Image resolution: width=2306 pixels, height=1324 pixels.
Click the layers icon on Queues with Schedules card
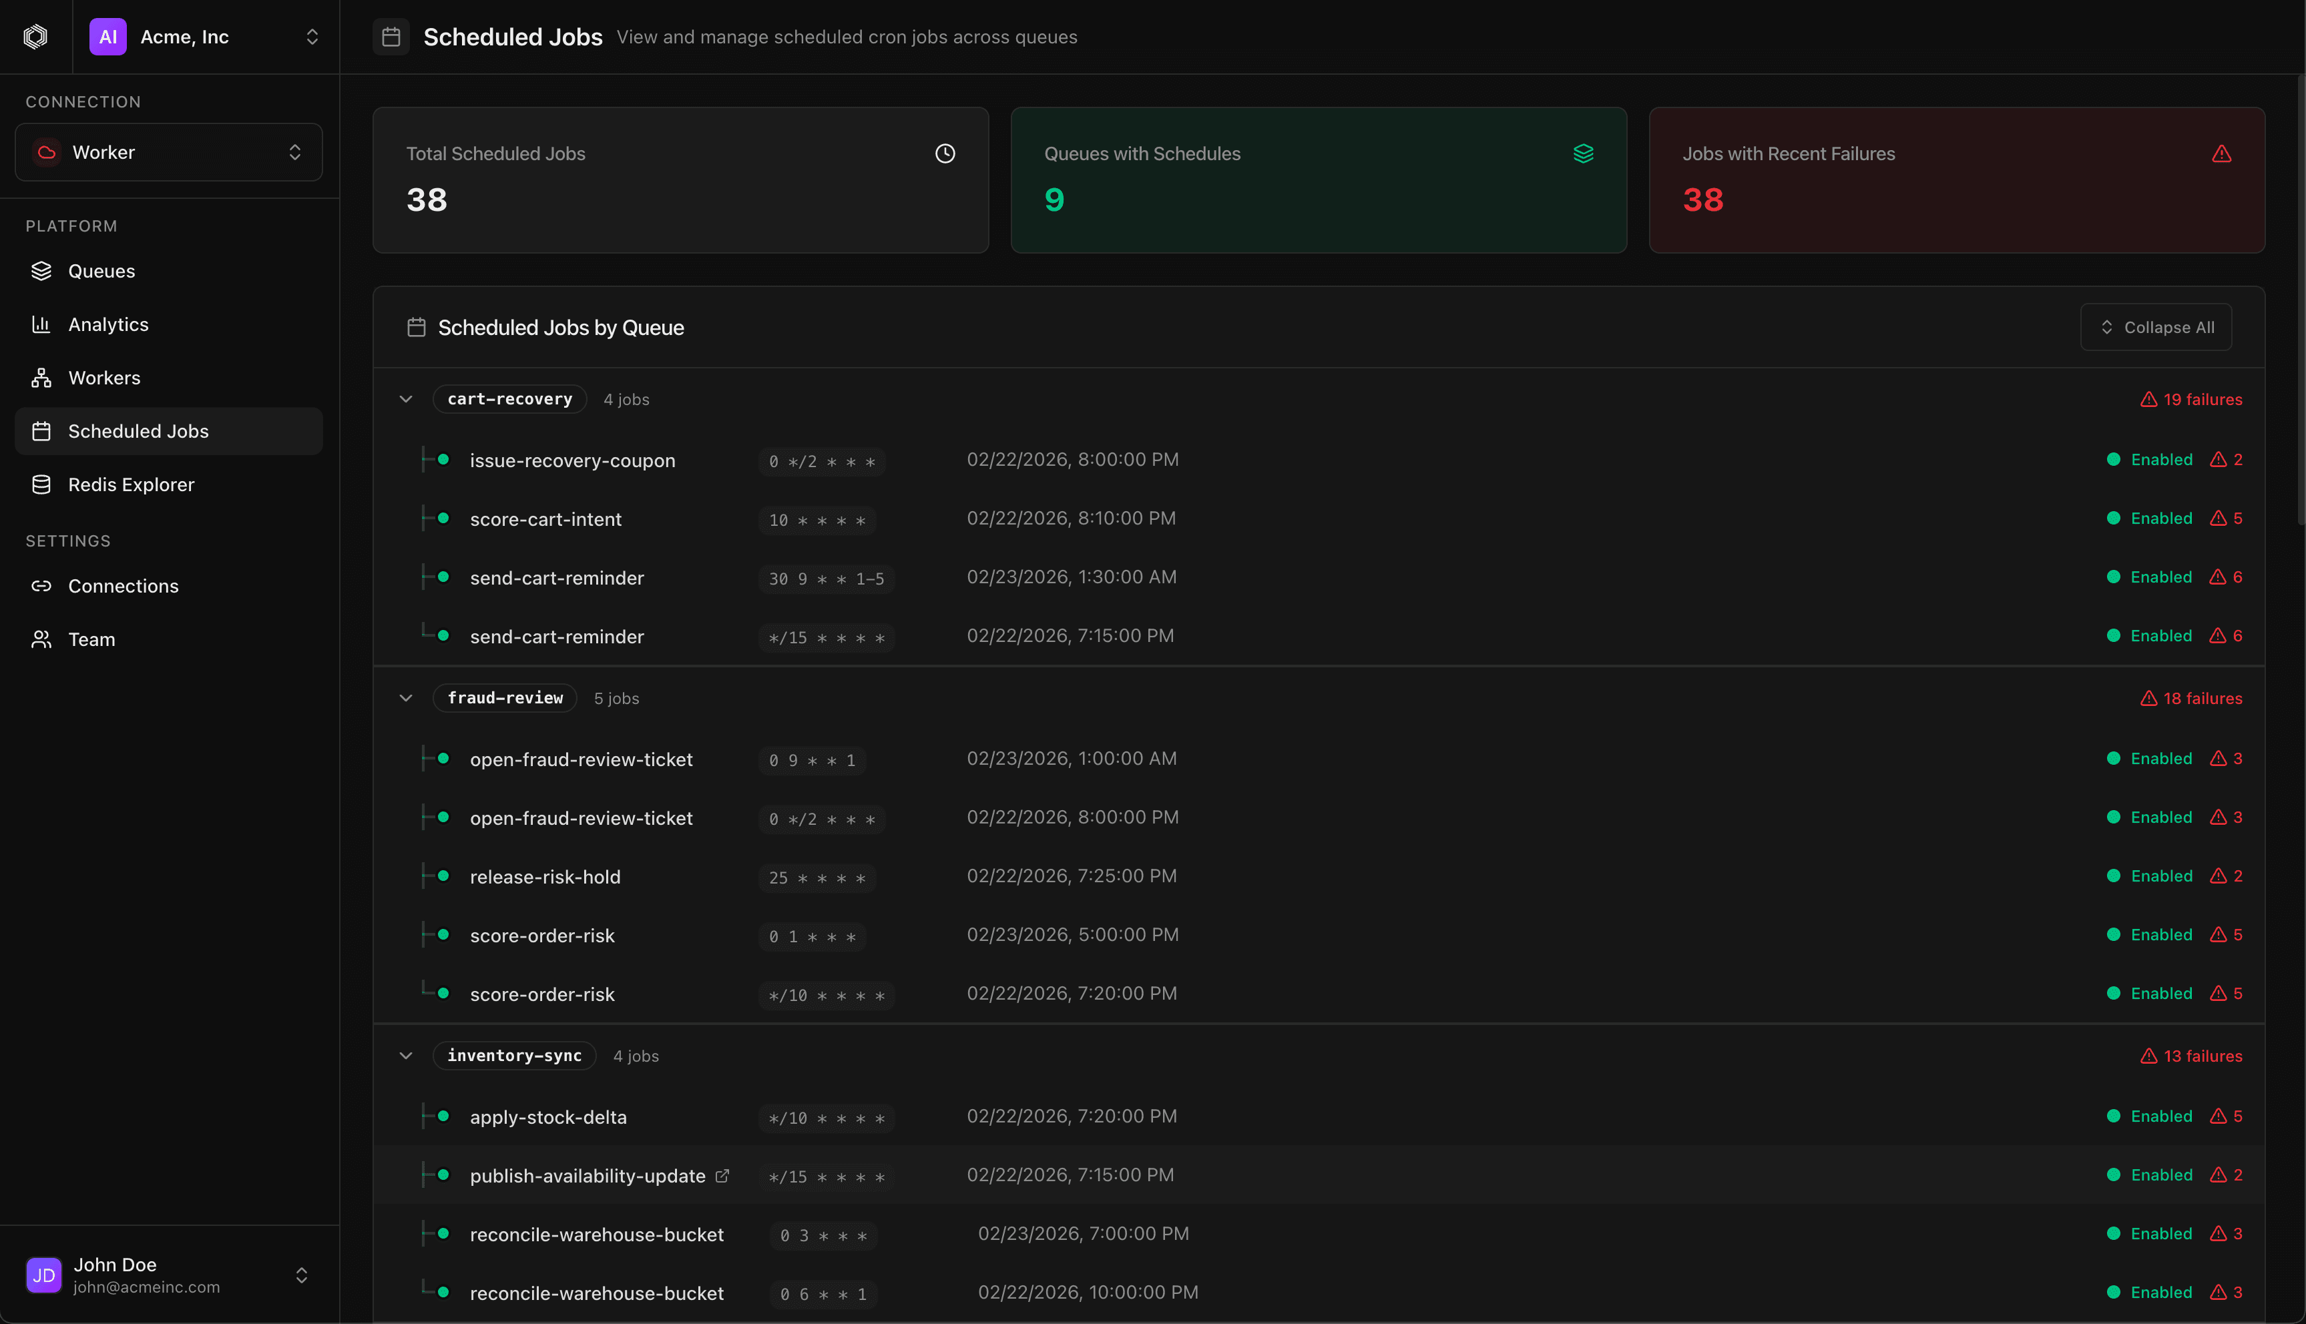[x=1584, y=153]
